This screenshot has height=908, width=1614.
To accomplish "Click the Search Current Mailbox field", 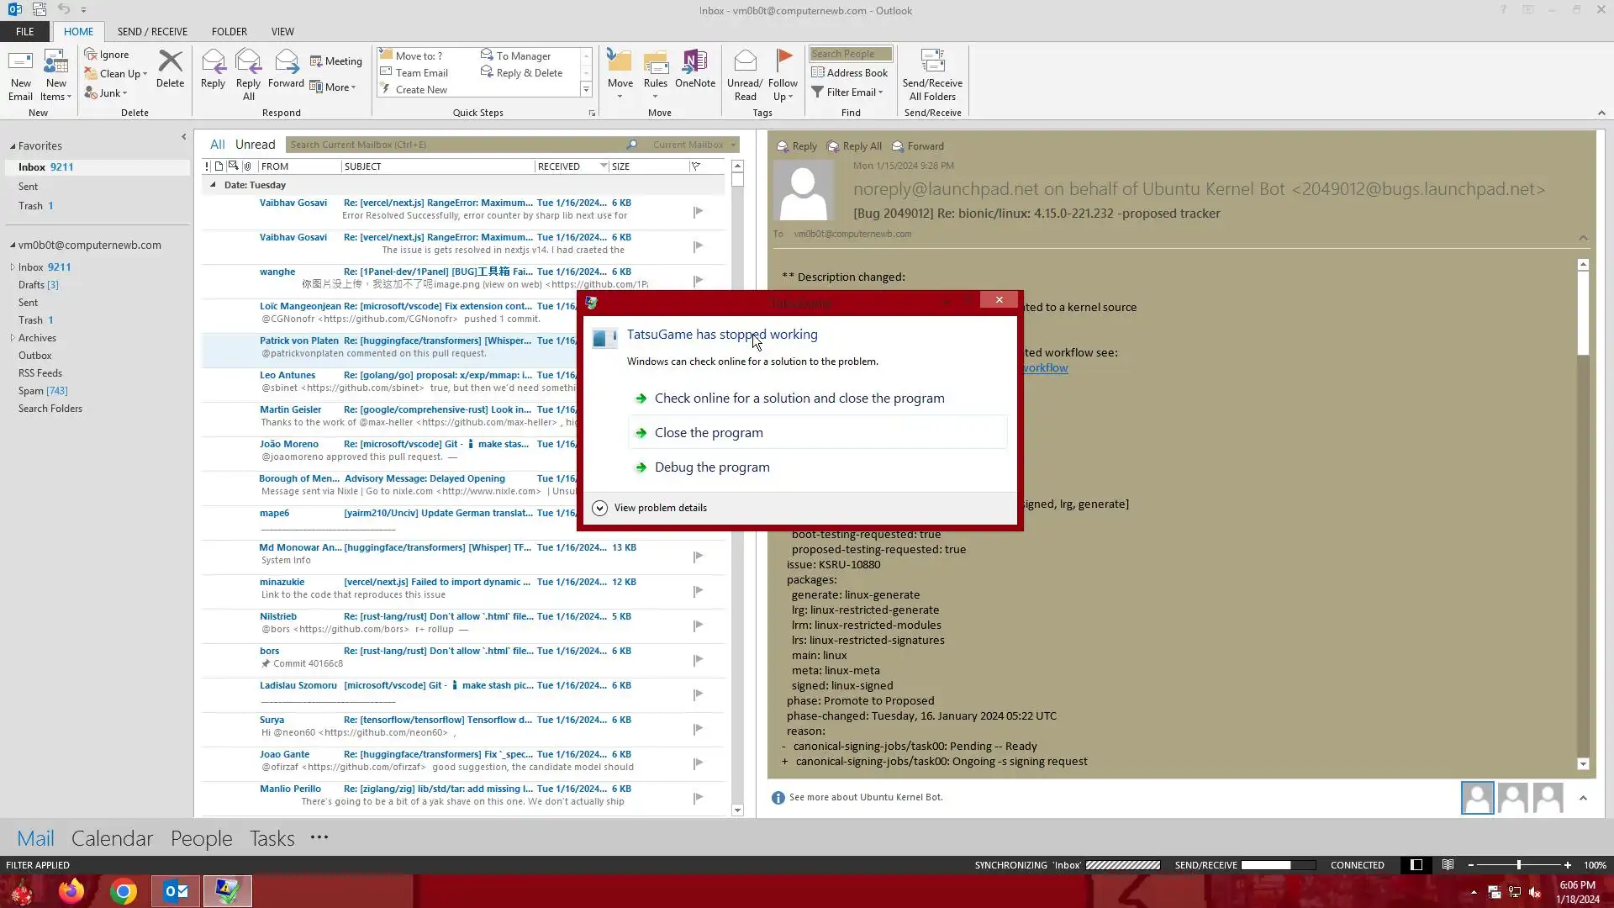I will click(x=454, y=145).
